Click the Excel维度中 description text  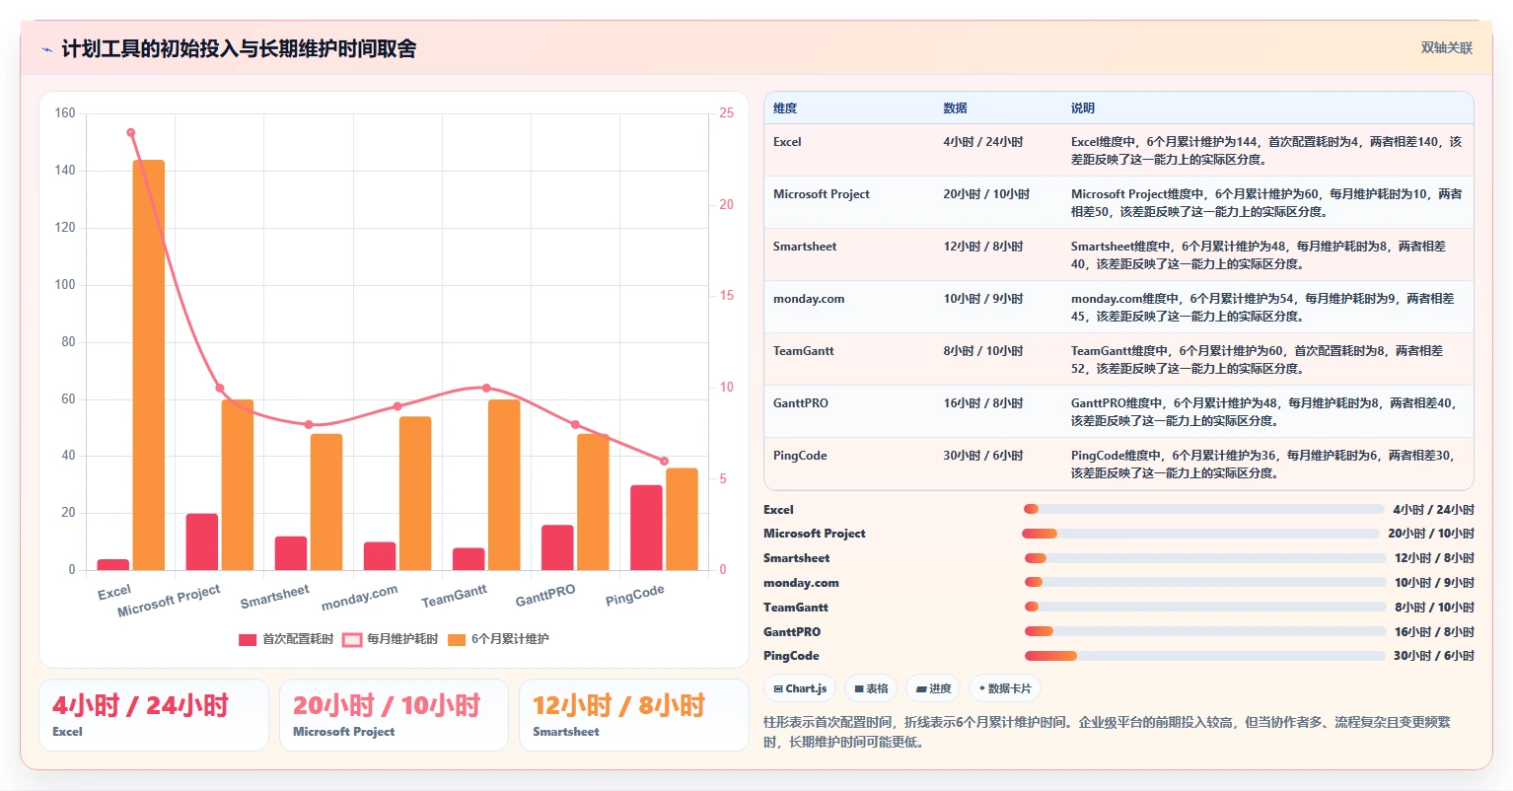click(1266, 151)
